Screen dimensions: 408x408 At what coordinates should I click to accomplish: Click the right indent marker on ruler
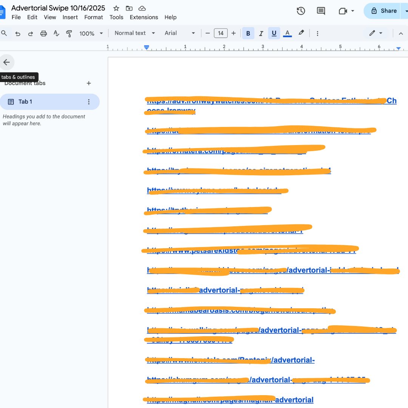tap(399, 48)
